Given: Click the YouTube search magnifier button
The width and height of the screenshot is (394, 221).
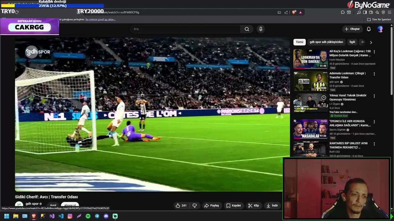Looking at the screenshot, I should click(247, 29).
